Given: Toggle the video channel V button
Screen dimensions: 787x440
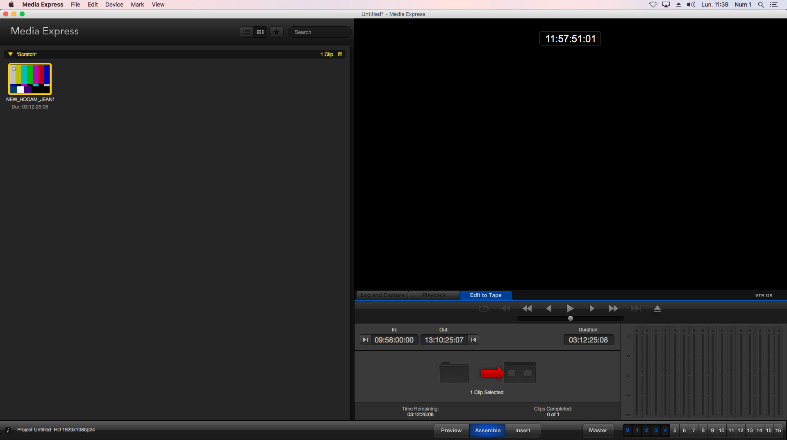Looking at the screenshot, I should (x=628, y=430).
